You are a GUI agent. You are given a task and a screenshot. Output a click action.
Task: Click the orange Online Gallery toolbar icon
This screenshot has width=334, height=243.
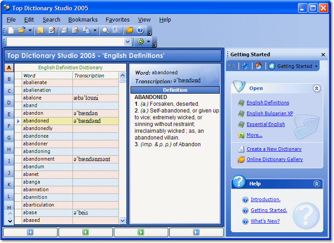(x=130, y=30)
